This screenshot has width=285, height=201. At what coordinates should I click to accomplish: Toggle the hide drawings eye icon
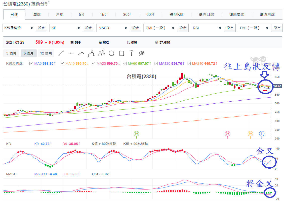pyautogui.click(x=142, y=53)
